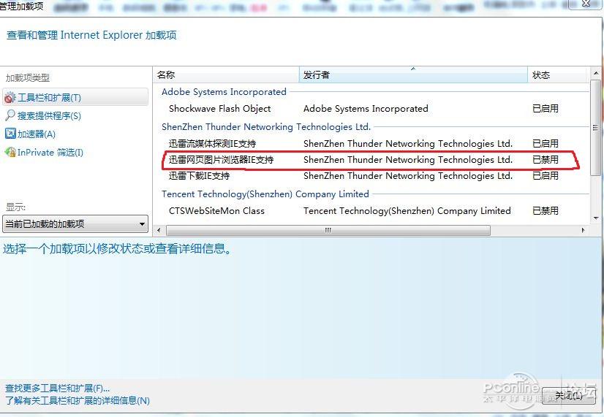This screenshot has height=417, width=604.
Task: Select the 迅雷流媒体探测IE支持 add-on
Action: [212, 143]
